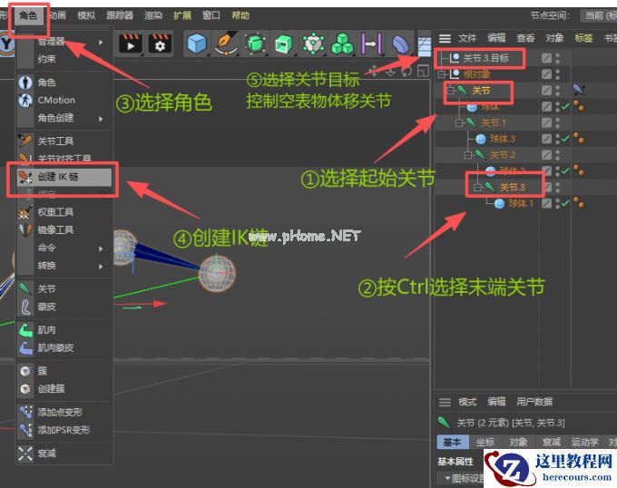Click the Subdivision Surface generator icon
This screenshot has height=488, width=617.
256,44
